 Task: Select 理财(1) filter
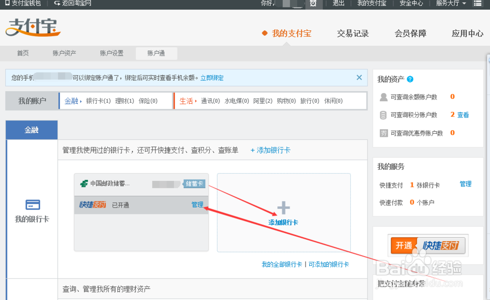coord(124,101)
